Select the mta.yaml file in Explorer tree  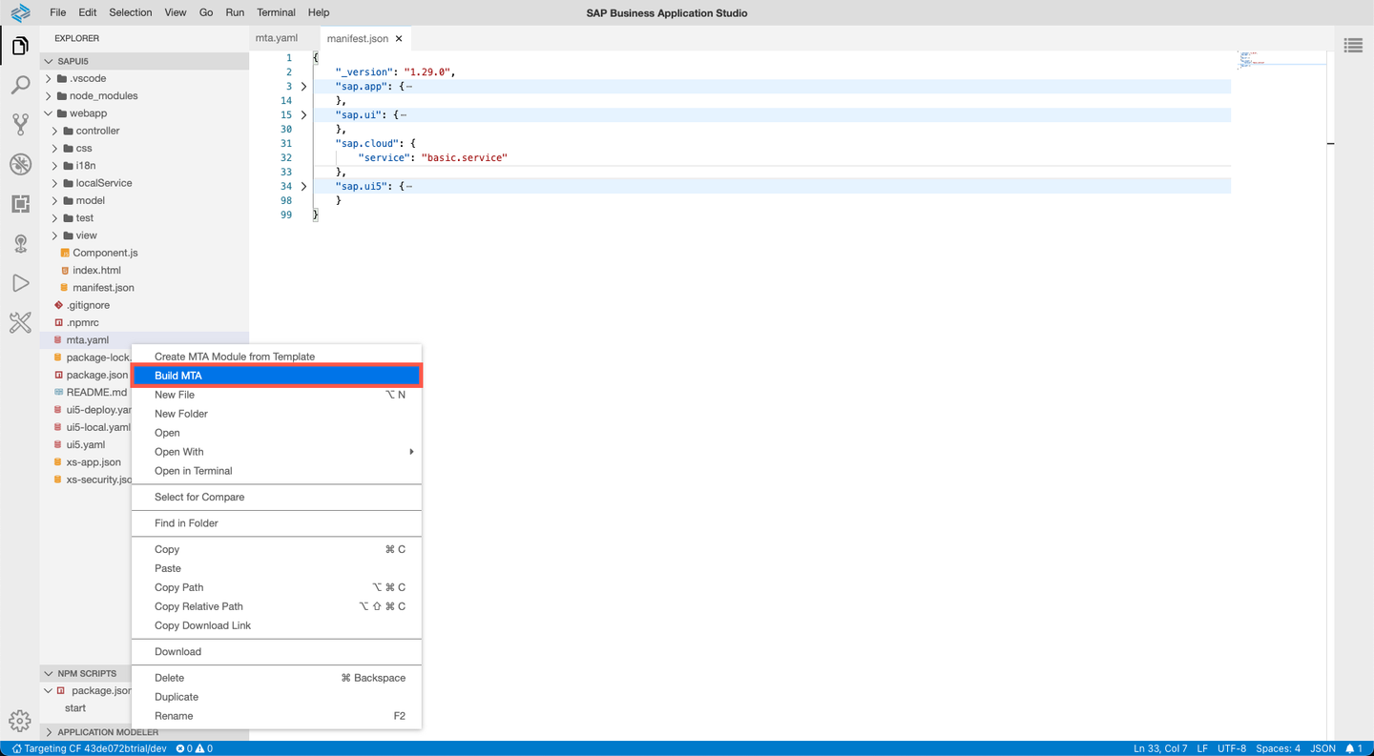tap(144, 340)
